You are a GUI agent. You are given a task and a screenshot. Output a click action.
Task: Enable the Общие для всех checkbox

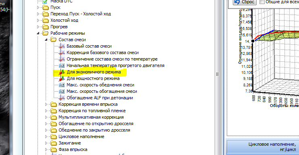click(x=262, y=2)
